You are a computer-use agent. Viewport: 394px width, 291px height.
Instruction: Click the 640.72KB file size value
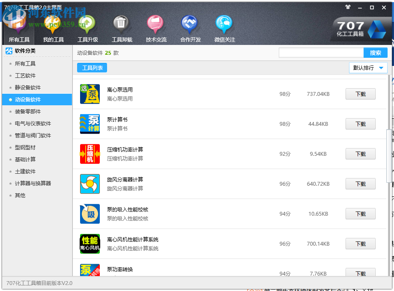318,184
